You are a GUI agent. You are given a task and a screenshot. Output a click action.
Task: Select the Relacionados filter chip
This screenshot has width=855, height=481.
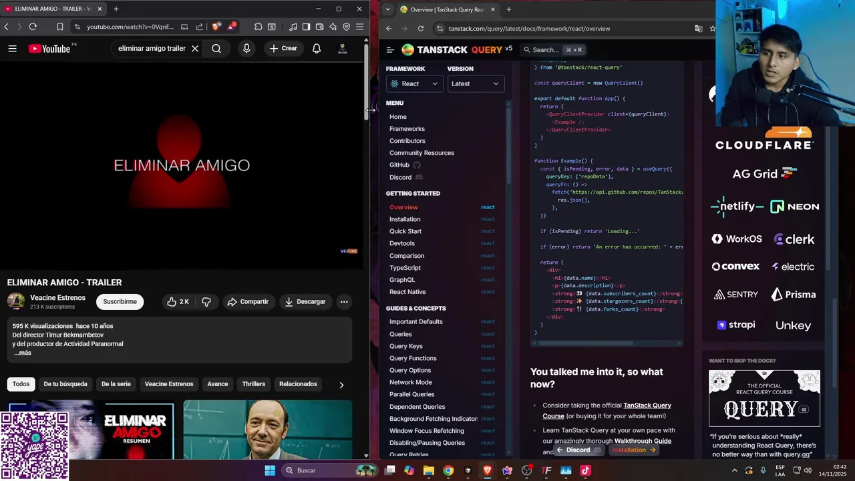click(x=298, y=384)
